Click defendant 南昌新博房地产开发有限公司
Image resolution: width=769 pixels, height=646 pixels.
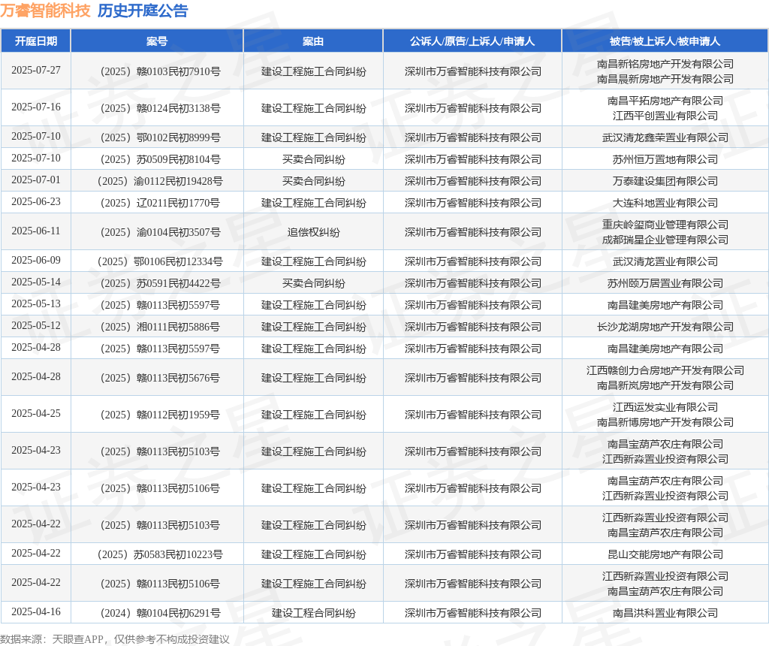click(665, 422)
